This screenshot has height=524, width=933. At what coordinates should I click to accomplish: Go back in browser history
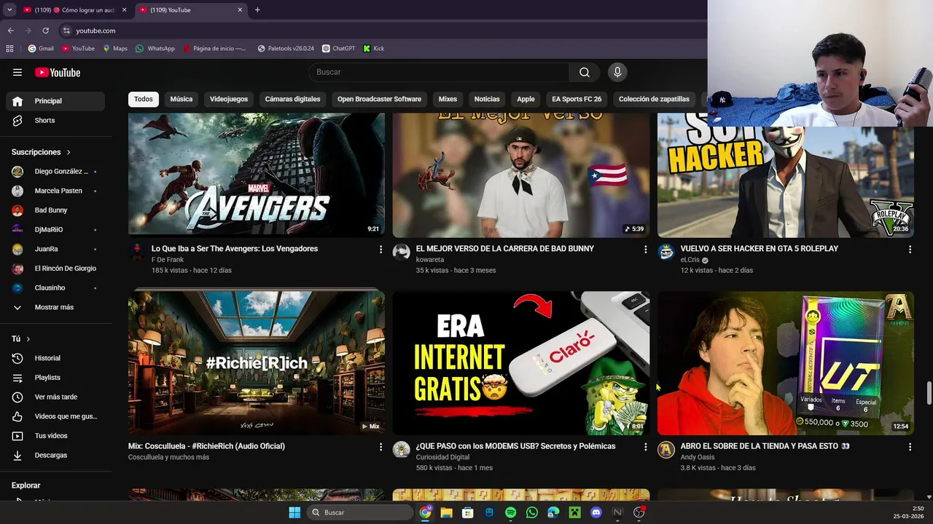pyautogui.click(x=10, y=31)
